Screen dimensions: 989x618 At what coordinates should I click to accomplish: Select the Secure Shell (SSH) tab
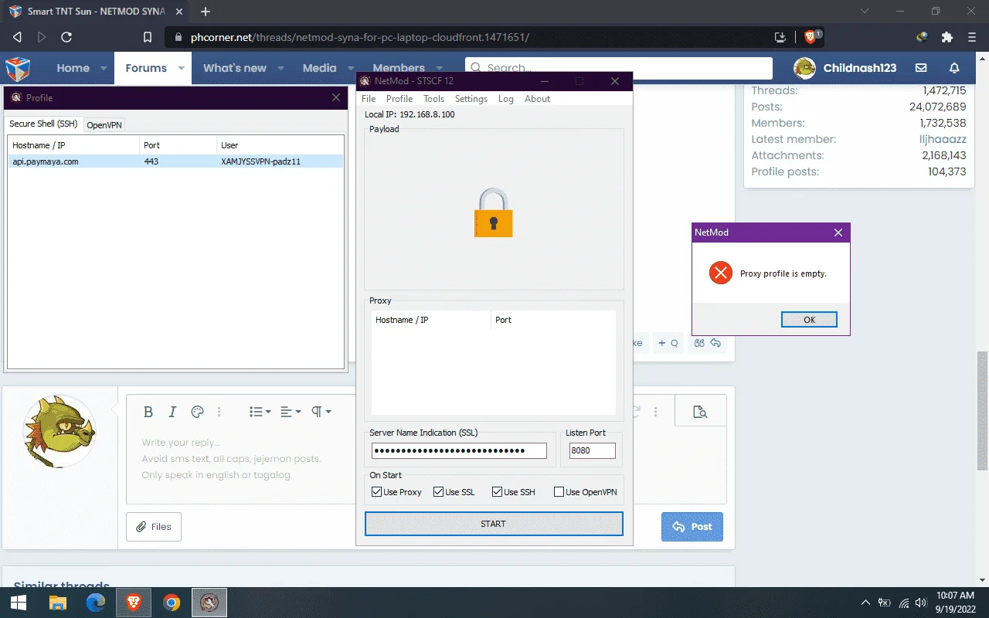[43, 124]
